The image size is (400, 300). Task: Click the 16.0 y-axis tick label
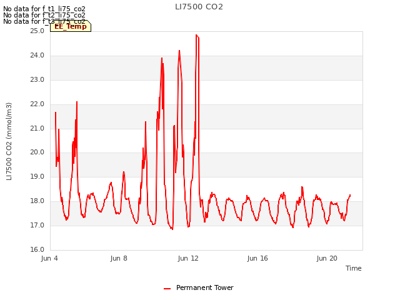[x=37, y=250]
